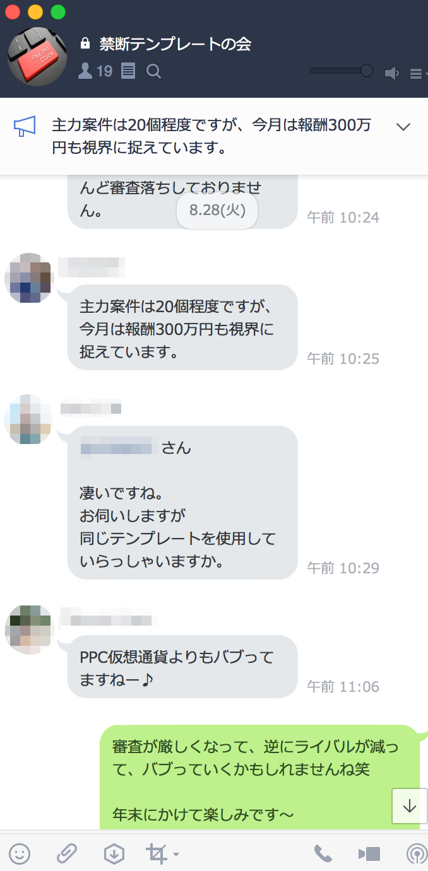Start a screen capture with the crop icon
428x871 pixels.
coord(156,854)
